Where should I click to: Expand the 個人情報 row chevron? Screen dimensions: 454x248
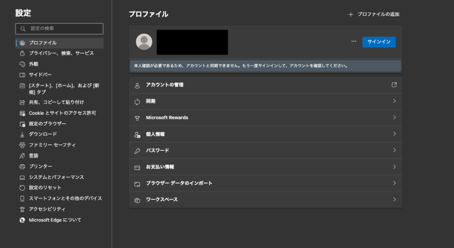(x=394, y=134)
